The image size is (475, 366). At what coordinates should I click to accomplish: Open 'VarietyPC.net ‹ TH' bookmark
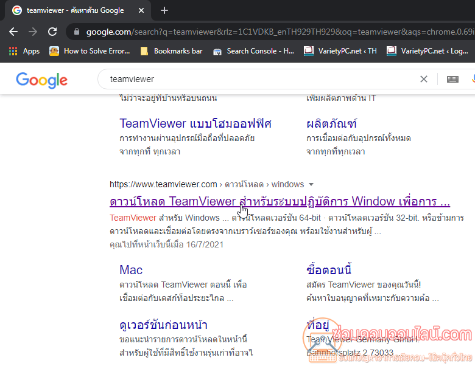(x=340, y=51)
